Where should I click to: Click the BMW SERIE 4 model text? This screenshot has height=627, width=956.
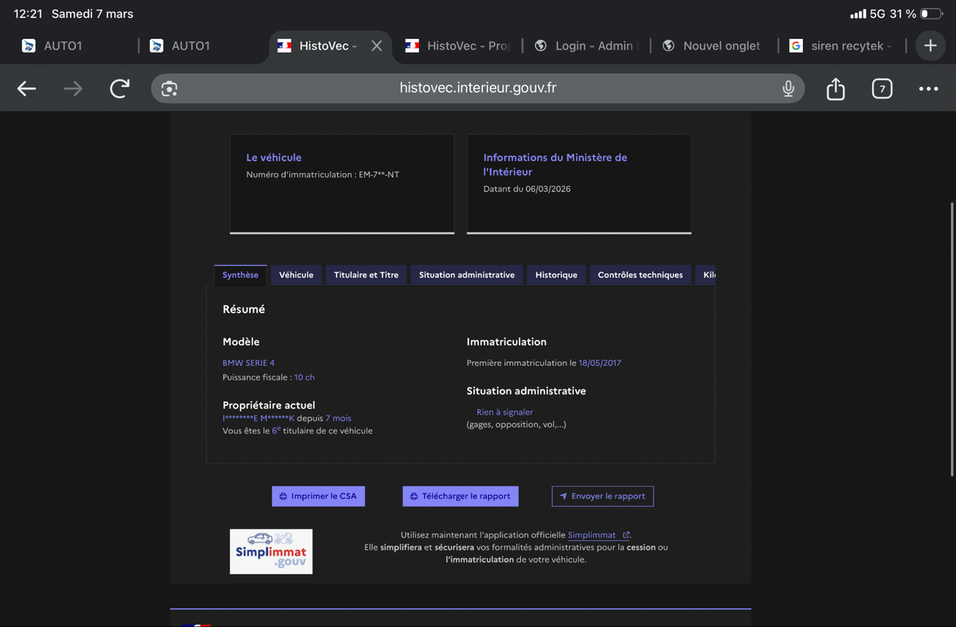click(x=249, y=363)
